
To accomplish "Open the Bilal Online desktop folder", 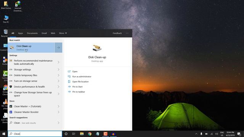I will [6, 5].
